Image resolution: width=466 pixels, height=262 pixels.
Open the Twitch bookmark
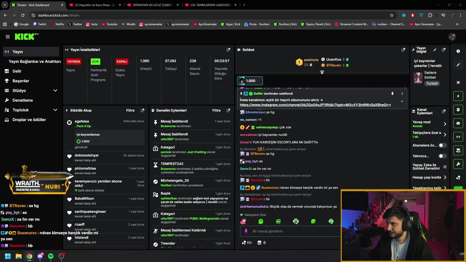(40, 24)
